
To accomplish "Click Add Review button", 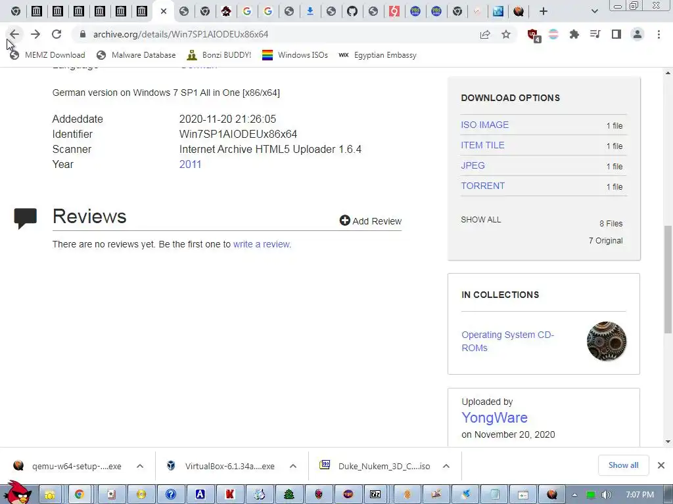I will pyautogui.click(x=371, y=220).
